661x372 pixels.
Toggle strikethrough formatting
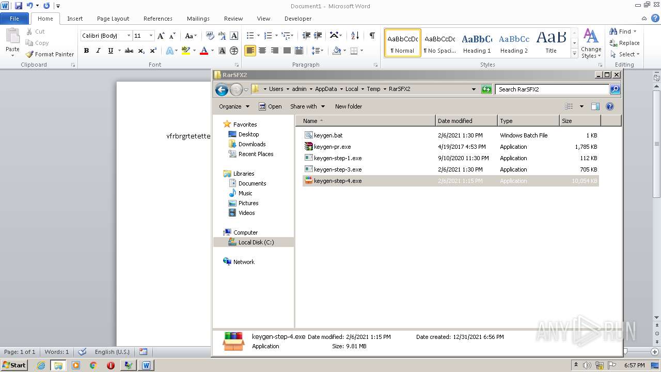click(x=129, y=51)
